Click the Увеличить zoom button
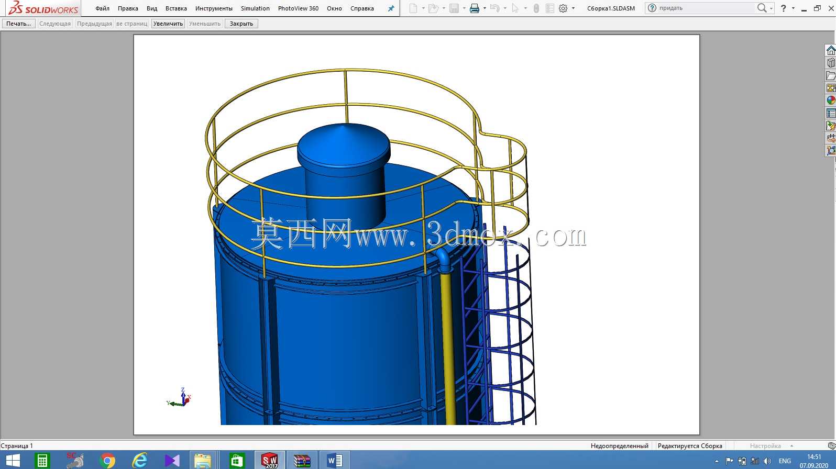The width and height of the screenshot is (836, 469). [x=168, y=24]
